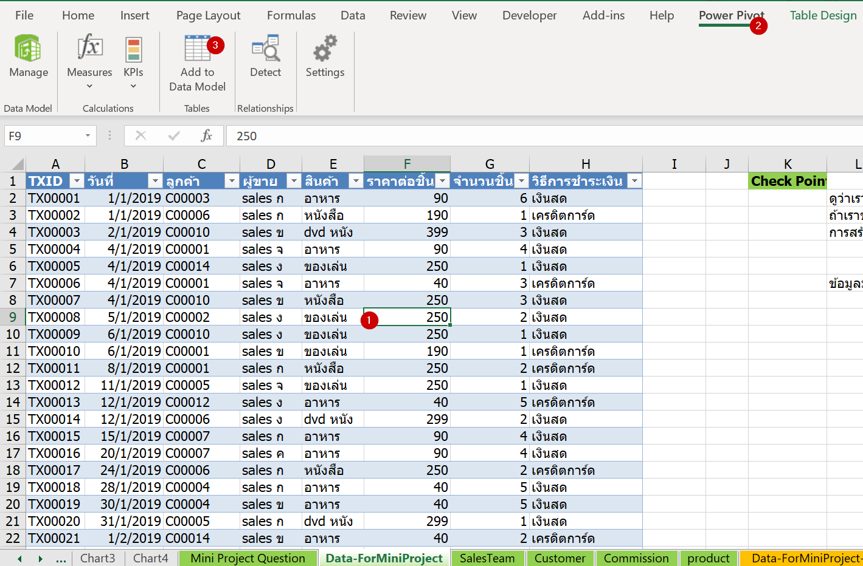Switch to the Formulas ribbon tab
This screenshot has width=863, height=566.
(291, 15)
